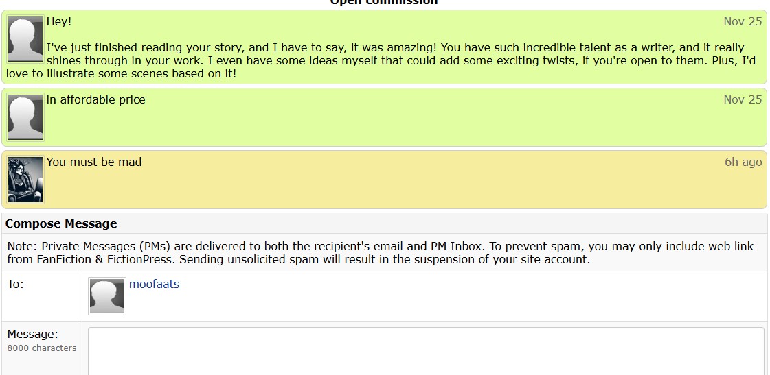Click the avatar next to "in affordable price"
The image size is (770, 375).
tap(25, 117)
